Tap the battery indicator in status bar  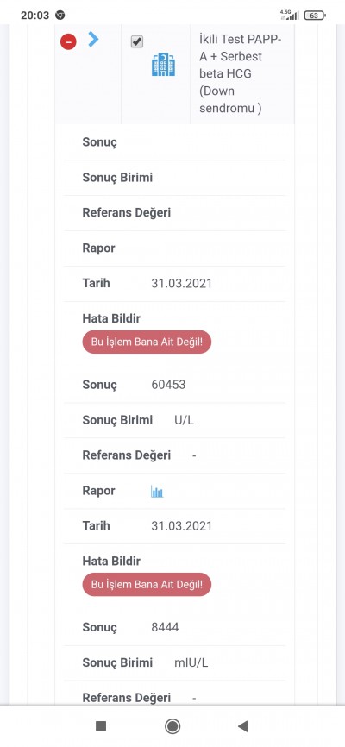pyautogui.click(x=314, y=16)
